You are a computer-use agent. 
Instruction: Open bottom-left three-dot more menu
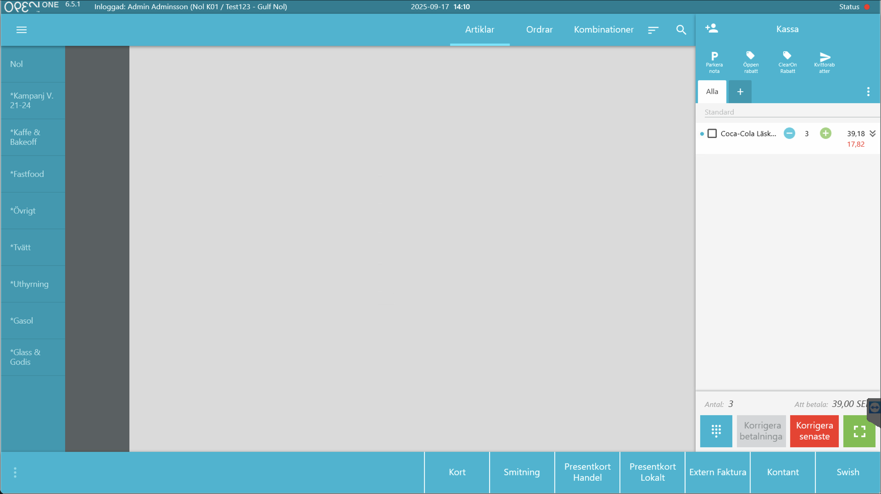pos(15,472)
